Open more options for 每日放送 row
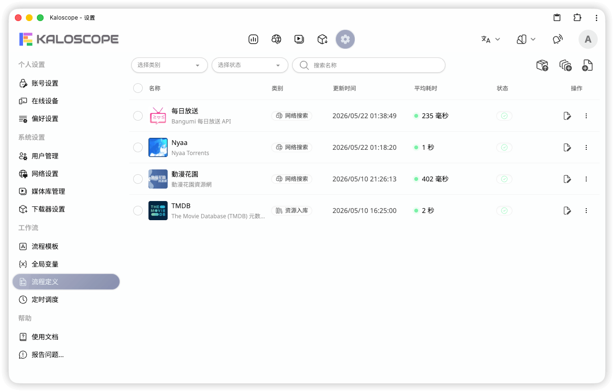This screenshot has height=392, width=614. pos(586,116)
